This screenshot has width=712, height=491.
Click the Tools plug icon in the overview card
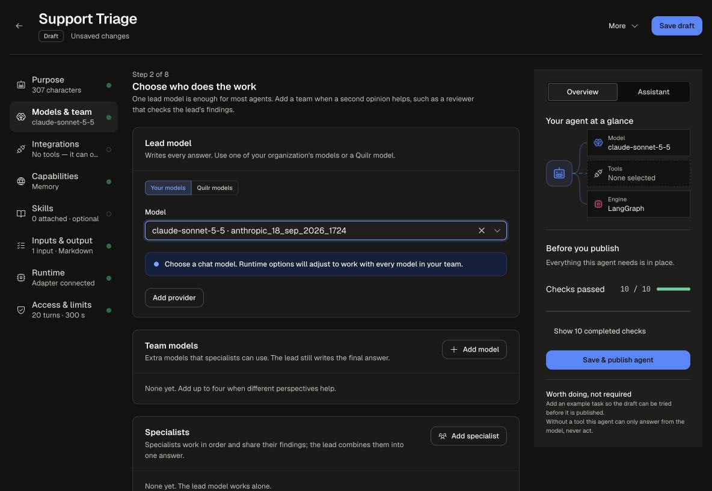click(x=598, y=173)
